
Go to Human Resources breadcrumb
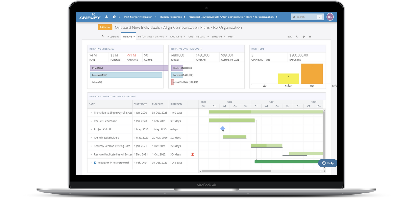(171, 17)
